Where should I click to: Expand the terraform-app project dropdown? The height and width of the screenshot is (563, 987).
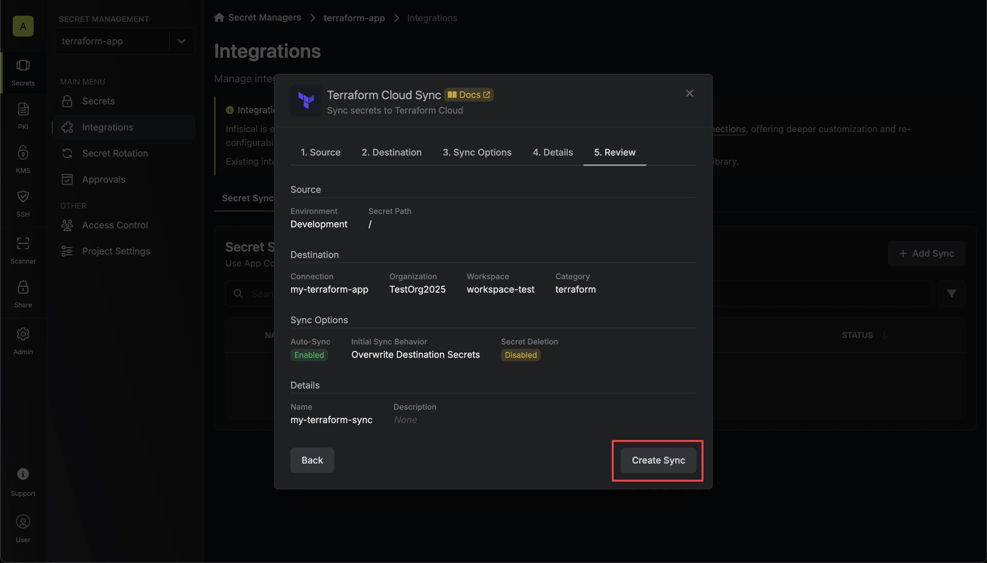point(181,41)
